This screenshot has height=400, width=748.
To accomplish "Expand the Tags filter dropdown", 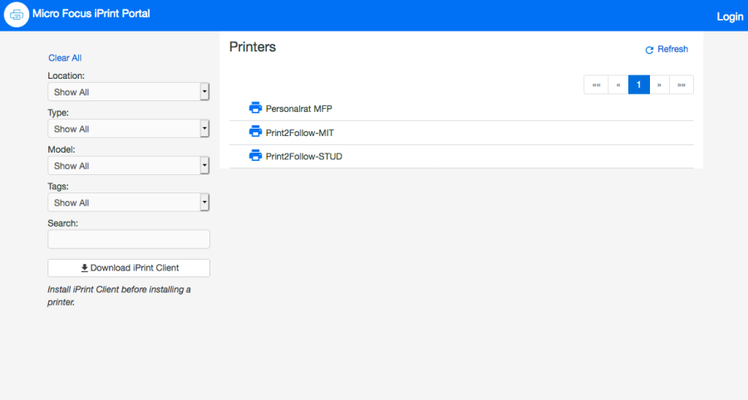I will click(128, 202).
